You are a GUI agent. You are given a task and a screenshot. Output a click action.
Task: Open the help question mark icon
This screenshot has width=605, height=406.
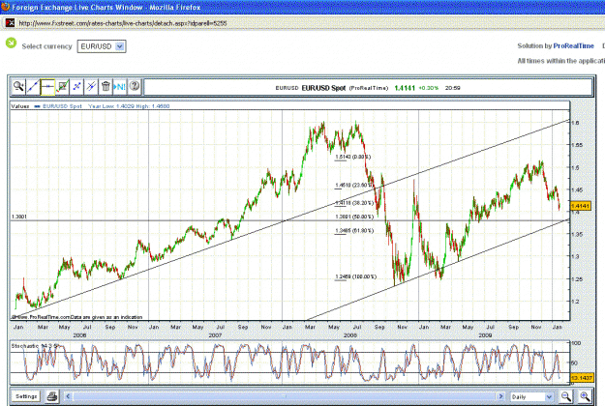tap(135, 86)
